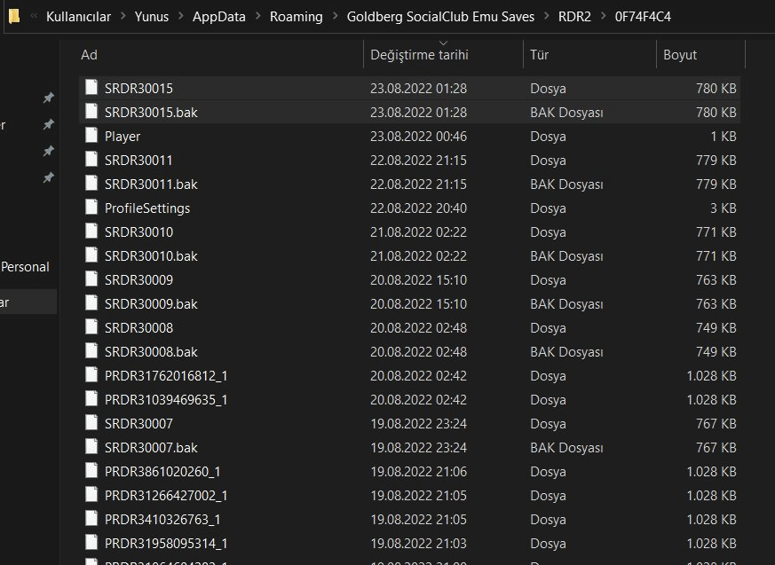The width and height of the screenshot is (775, 565).
Task: Select the Player file name
Action: pyautogui.click(x=123, y=137)
